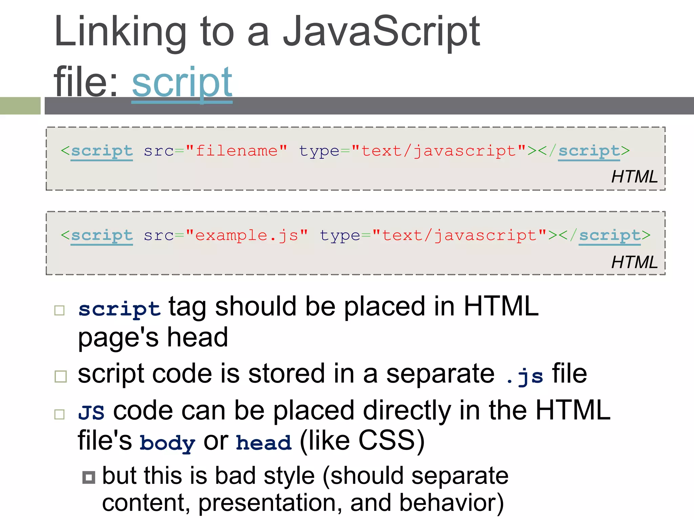This screenshot has height=520, width=694.
Task: Click the closing script link in the example.js code
Action: tap(610, 236)
